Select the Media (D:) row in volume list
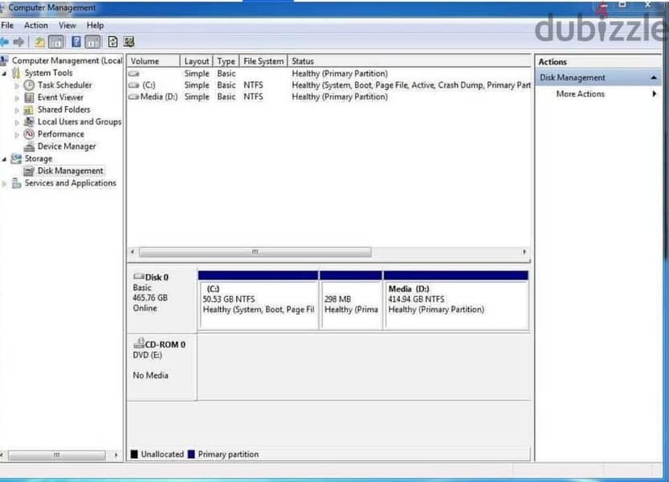The width and height of the screenshot is (669, 482). (x=329, y=97)
